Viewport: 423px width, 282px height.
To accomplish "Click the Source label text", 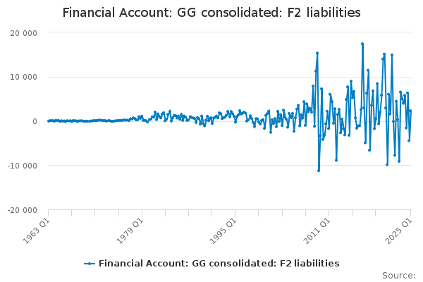I will coord(398,276).
